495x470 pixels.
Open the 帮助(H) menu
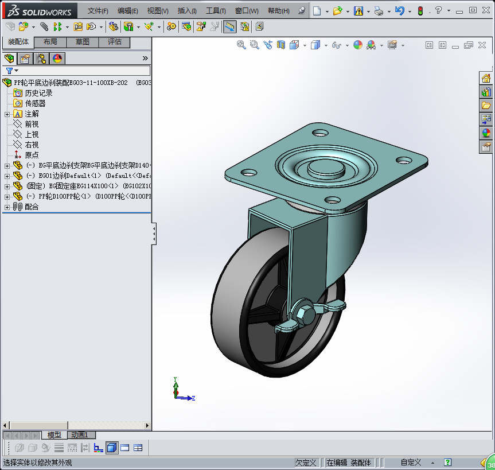point(278,11)
